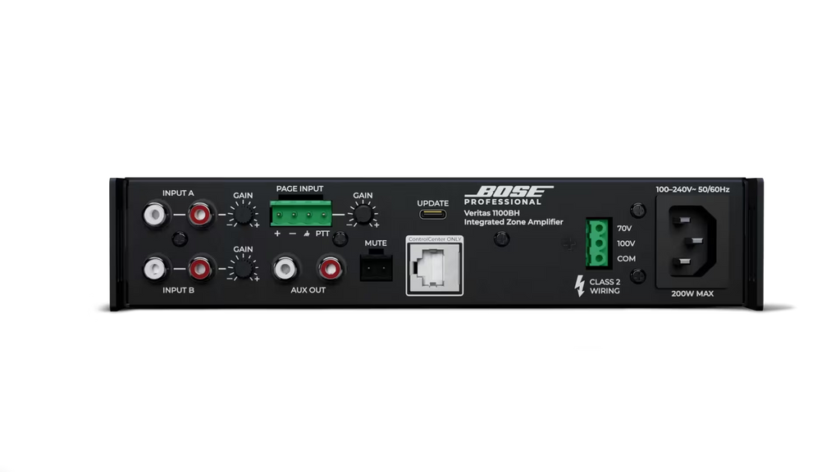This screenshot has height=472, width=840.
Task: Click the Mute connector port
Action: pos(376,266)
